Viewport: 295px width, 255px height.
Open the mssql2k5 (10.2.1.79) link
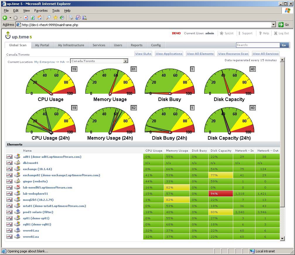pyautogui.click(x=38, y=200)
